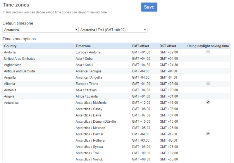
Task: Click the Antarctica / Vostok timezone entry
Action: point(89,159)
